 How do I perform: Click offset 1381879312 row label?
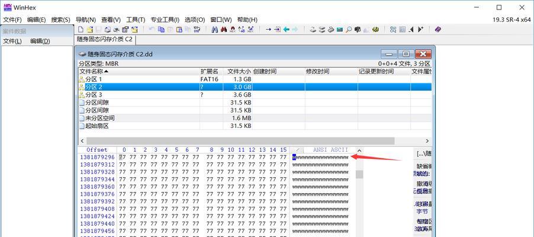click(98, 165)
